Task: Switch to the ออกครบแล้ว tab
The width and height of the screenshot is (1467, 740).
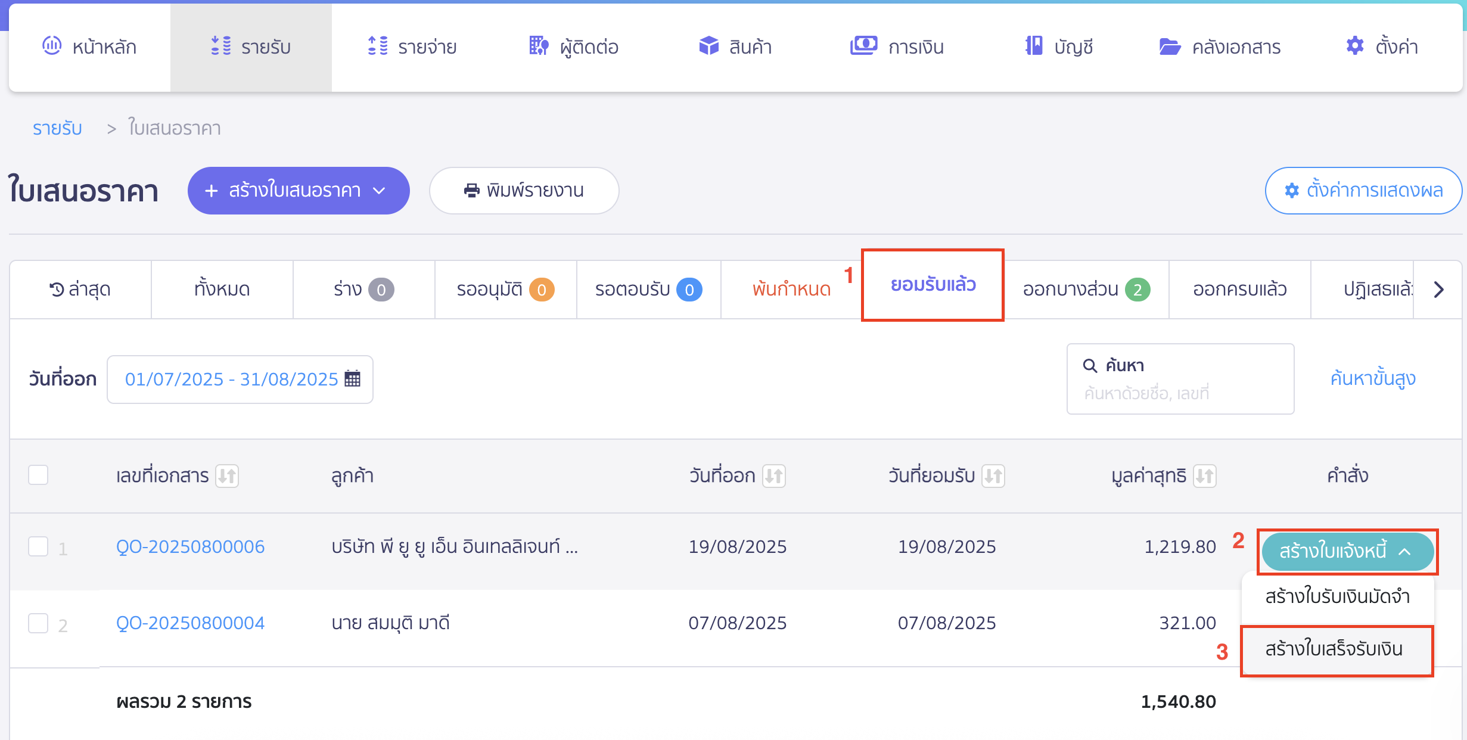Action: point(1240,290)
